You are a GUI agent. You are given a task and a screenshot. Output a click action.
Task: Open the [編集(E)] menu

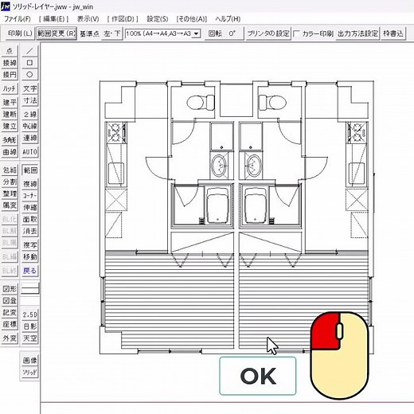pyautogui.click(x=54, y=19)
